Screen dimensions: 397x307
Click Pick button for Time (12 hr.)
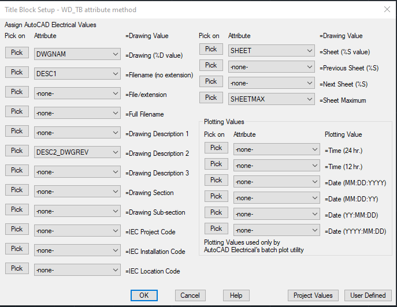pos(217,164)
